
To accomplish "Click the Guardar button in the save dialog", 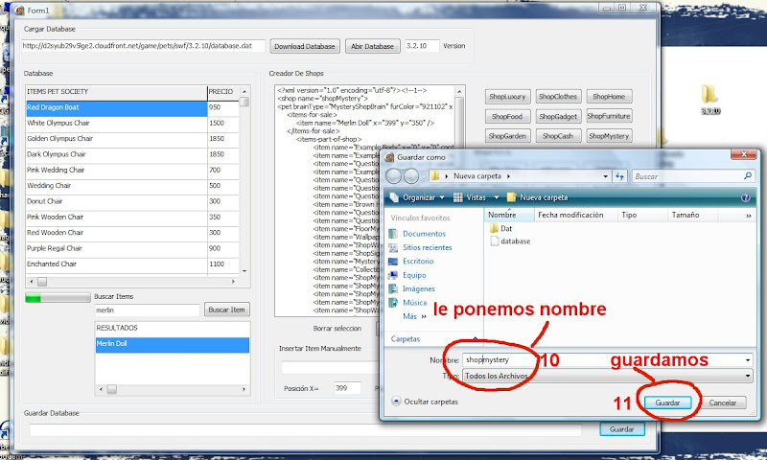I will tap(667, 402).
